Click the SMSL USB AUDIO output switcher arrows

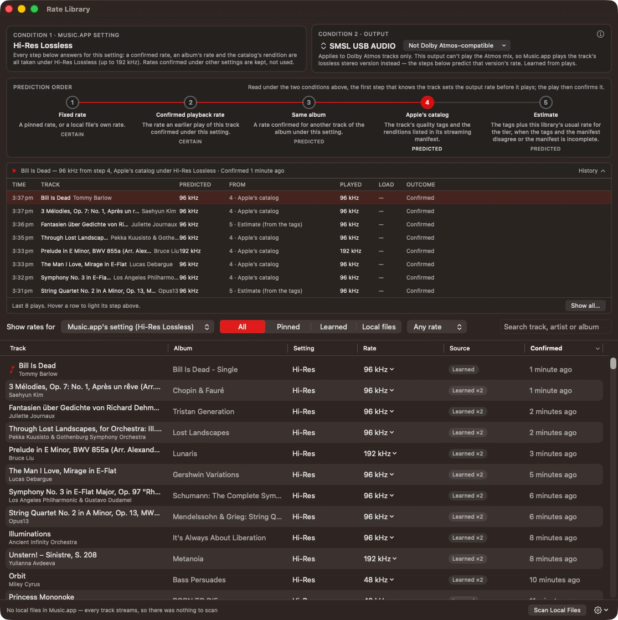click(323, 46)
